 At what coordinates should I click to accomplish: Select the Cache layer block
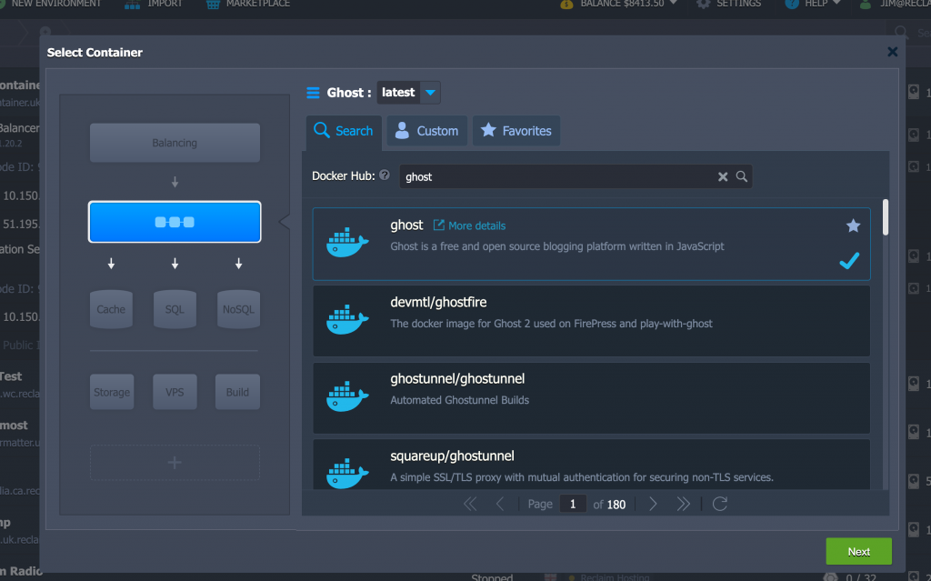pos(111,309)
